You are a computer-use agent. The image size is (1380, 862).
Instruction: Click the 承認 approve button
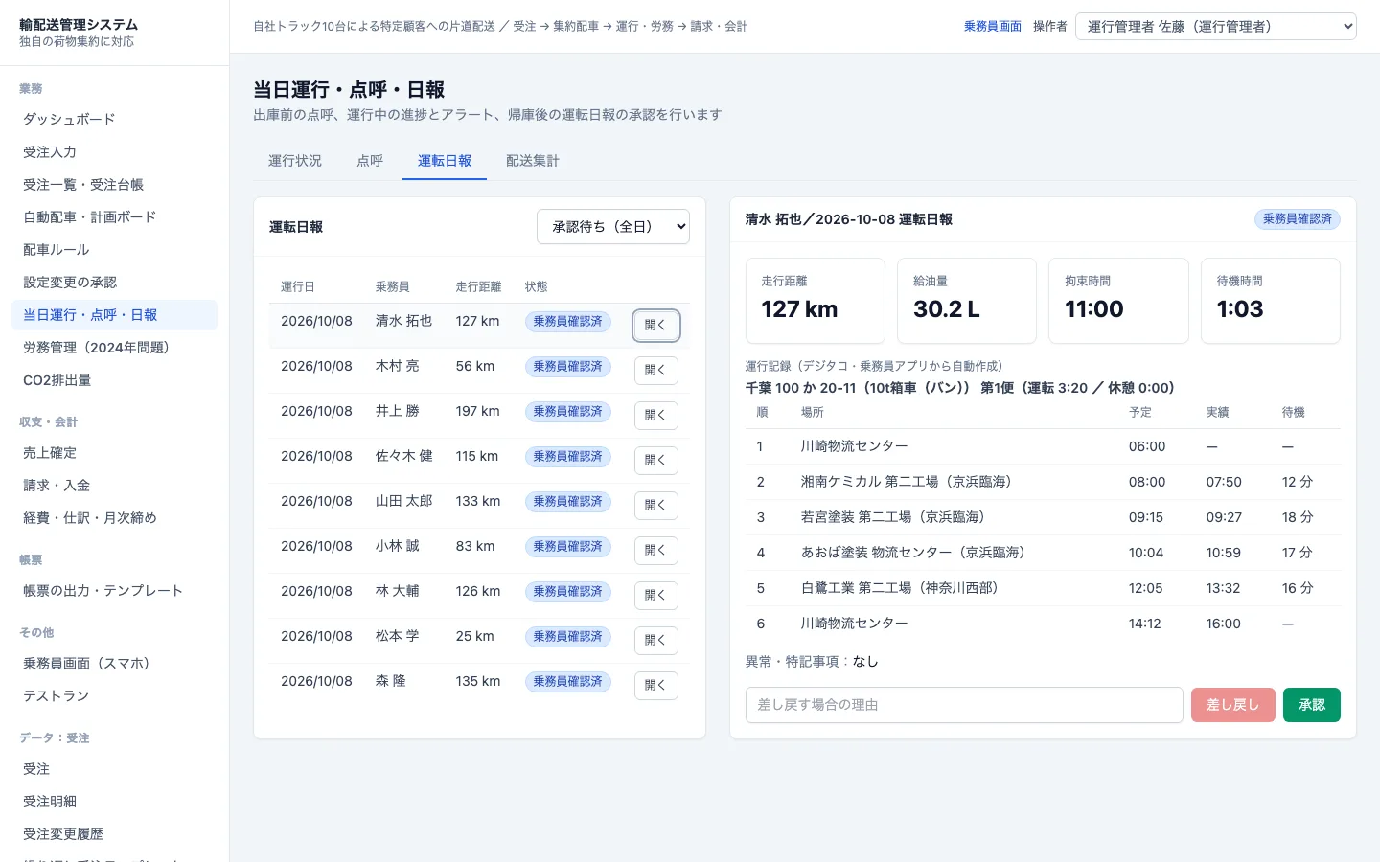[x=1312, y=705]
